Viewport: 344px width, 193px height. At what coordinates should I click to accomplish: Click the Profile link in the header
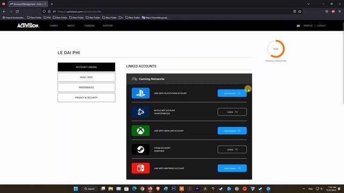308,26
